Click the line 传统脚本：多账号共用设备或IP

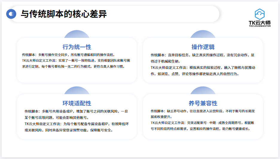coord(76,111)
